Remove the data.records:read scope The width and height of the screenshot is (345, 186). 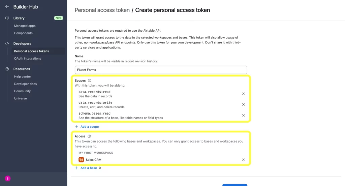pyautogui.click(x=243, y=94)
